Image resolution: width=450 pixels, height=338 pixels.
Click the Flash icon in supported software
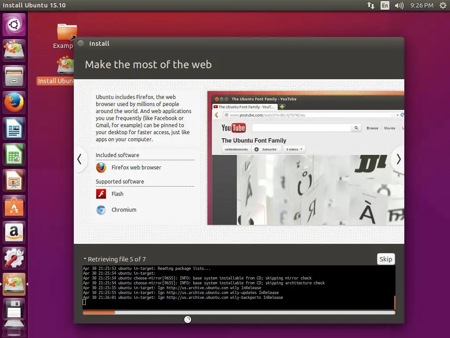101,194
